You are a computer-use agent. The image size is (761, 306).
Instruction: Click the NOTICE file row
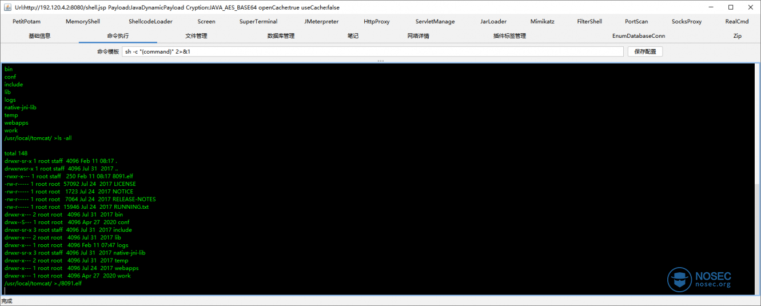pyautogui.click(x=69, y=192)
